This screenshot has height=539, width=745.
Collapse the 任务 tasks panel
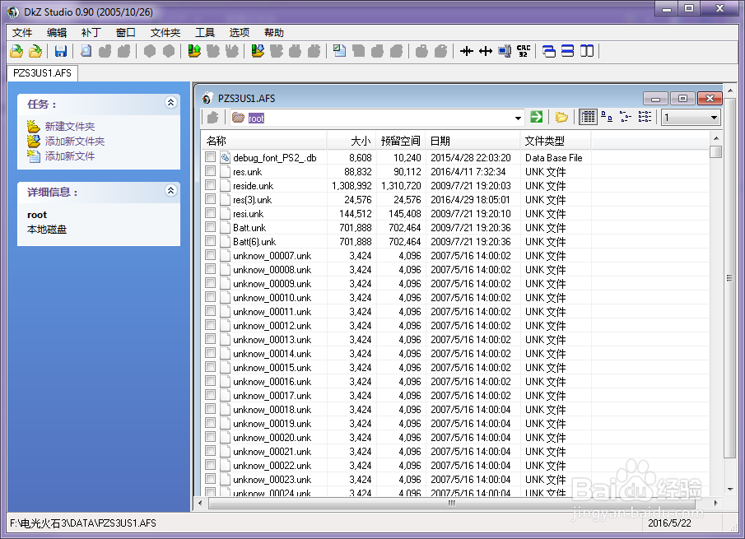tap(170, 102)
